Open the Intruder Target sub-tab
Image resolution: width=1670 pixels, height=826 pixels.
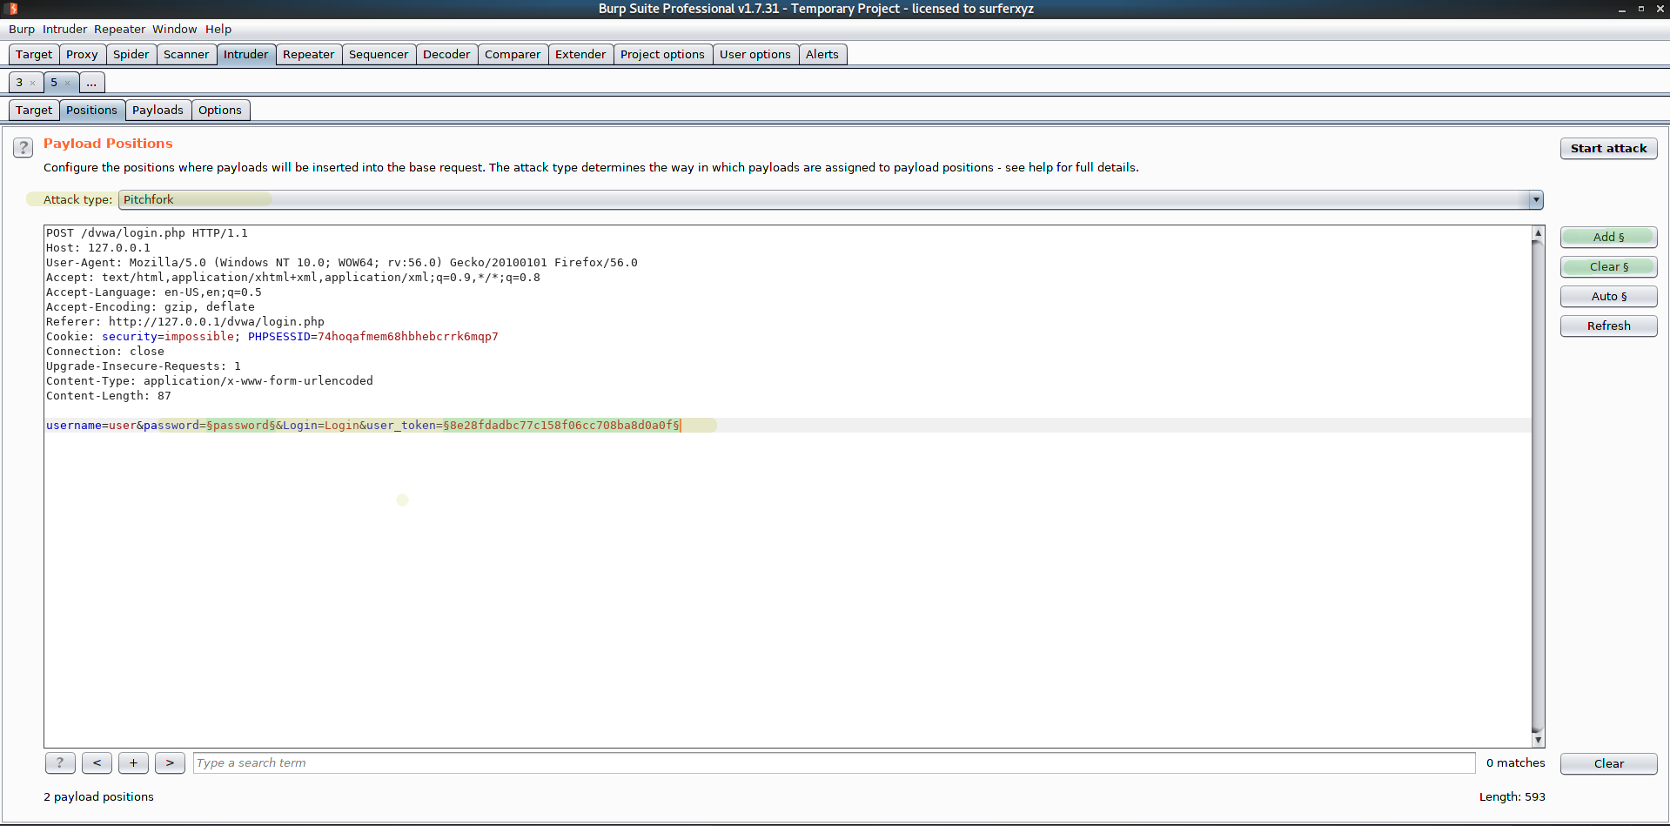click(34, 111)
